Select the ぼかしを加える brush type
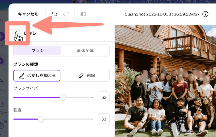The image size is (216, 137). pyautogui.click(x=37, y=76)
